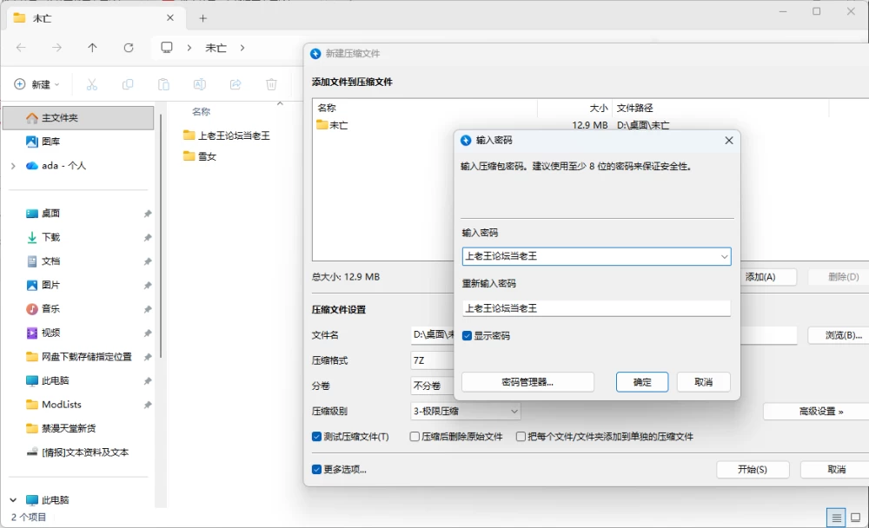The width and height of the screenshot is (869, 528).
Task: Click the delete trash icon in toolbar
Action: point(271,84)
